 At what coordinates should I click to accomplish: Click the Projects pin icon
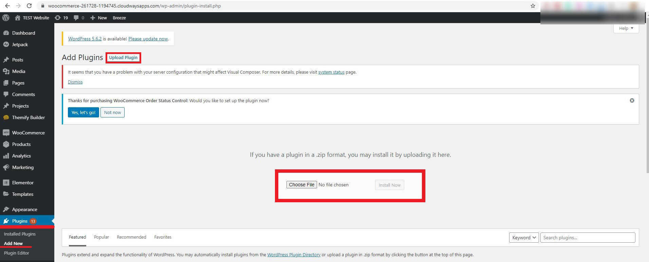pyautogui.click(x=6, y=106)
